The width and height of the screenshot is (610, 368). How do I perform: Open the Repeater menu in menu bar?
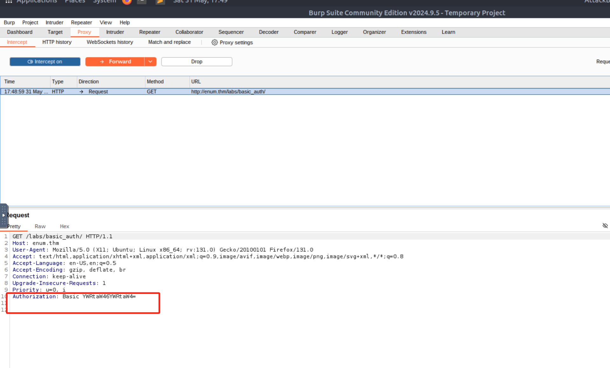81,23
